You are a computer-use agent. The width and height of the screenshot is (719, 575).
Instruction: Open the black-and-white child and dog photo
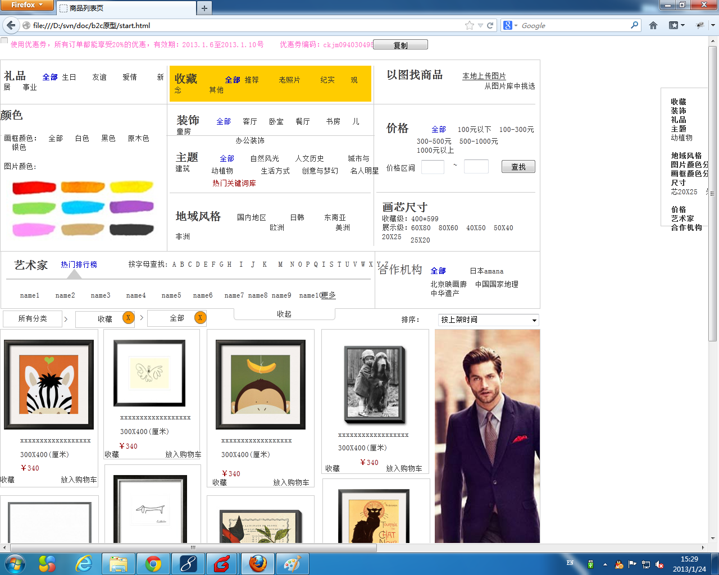375,385
